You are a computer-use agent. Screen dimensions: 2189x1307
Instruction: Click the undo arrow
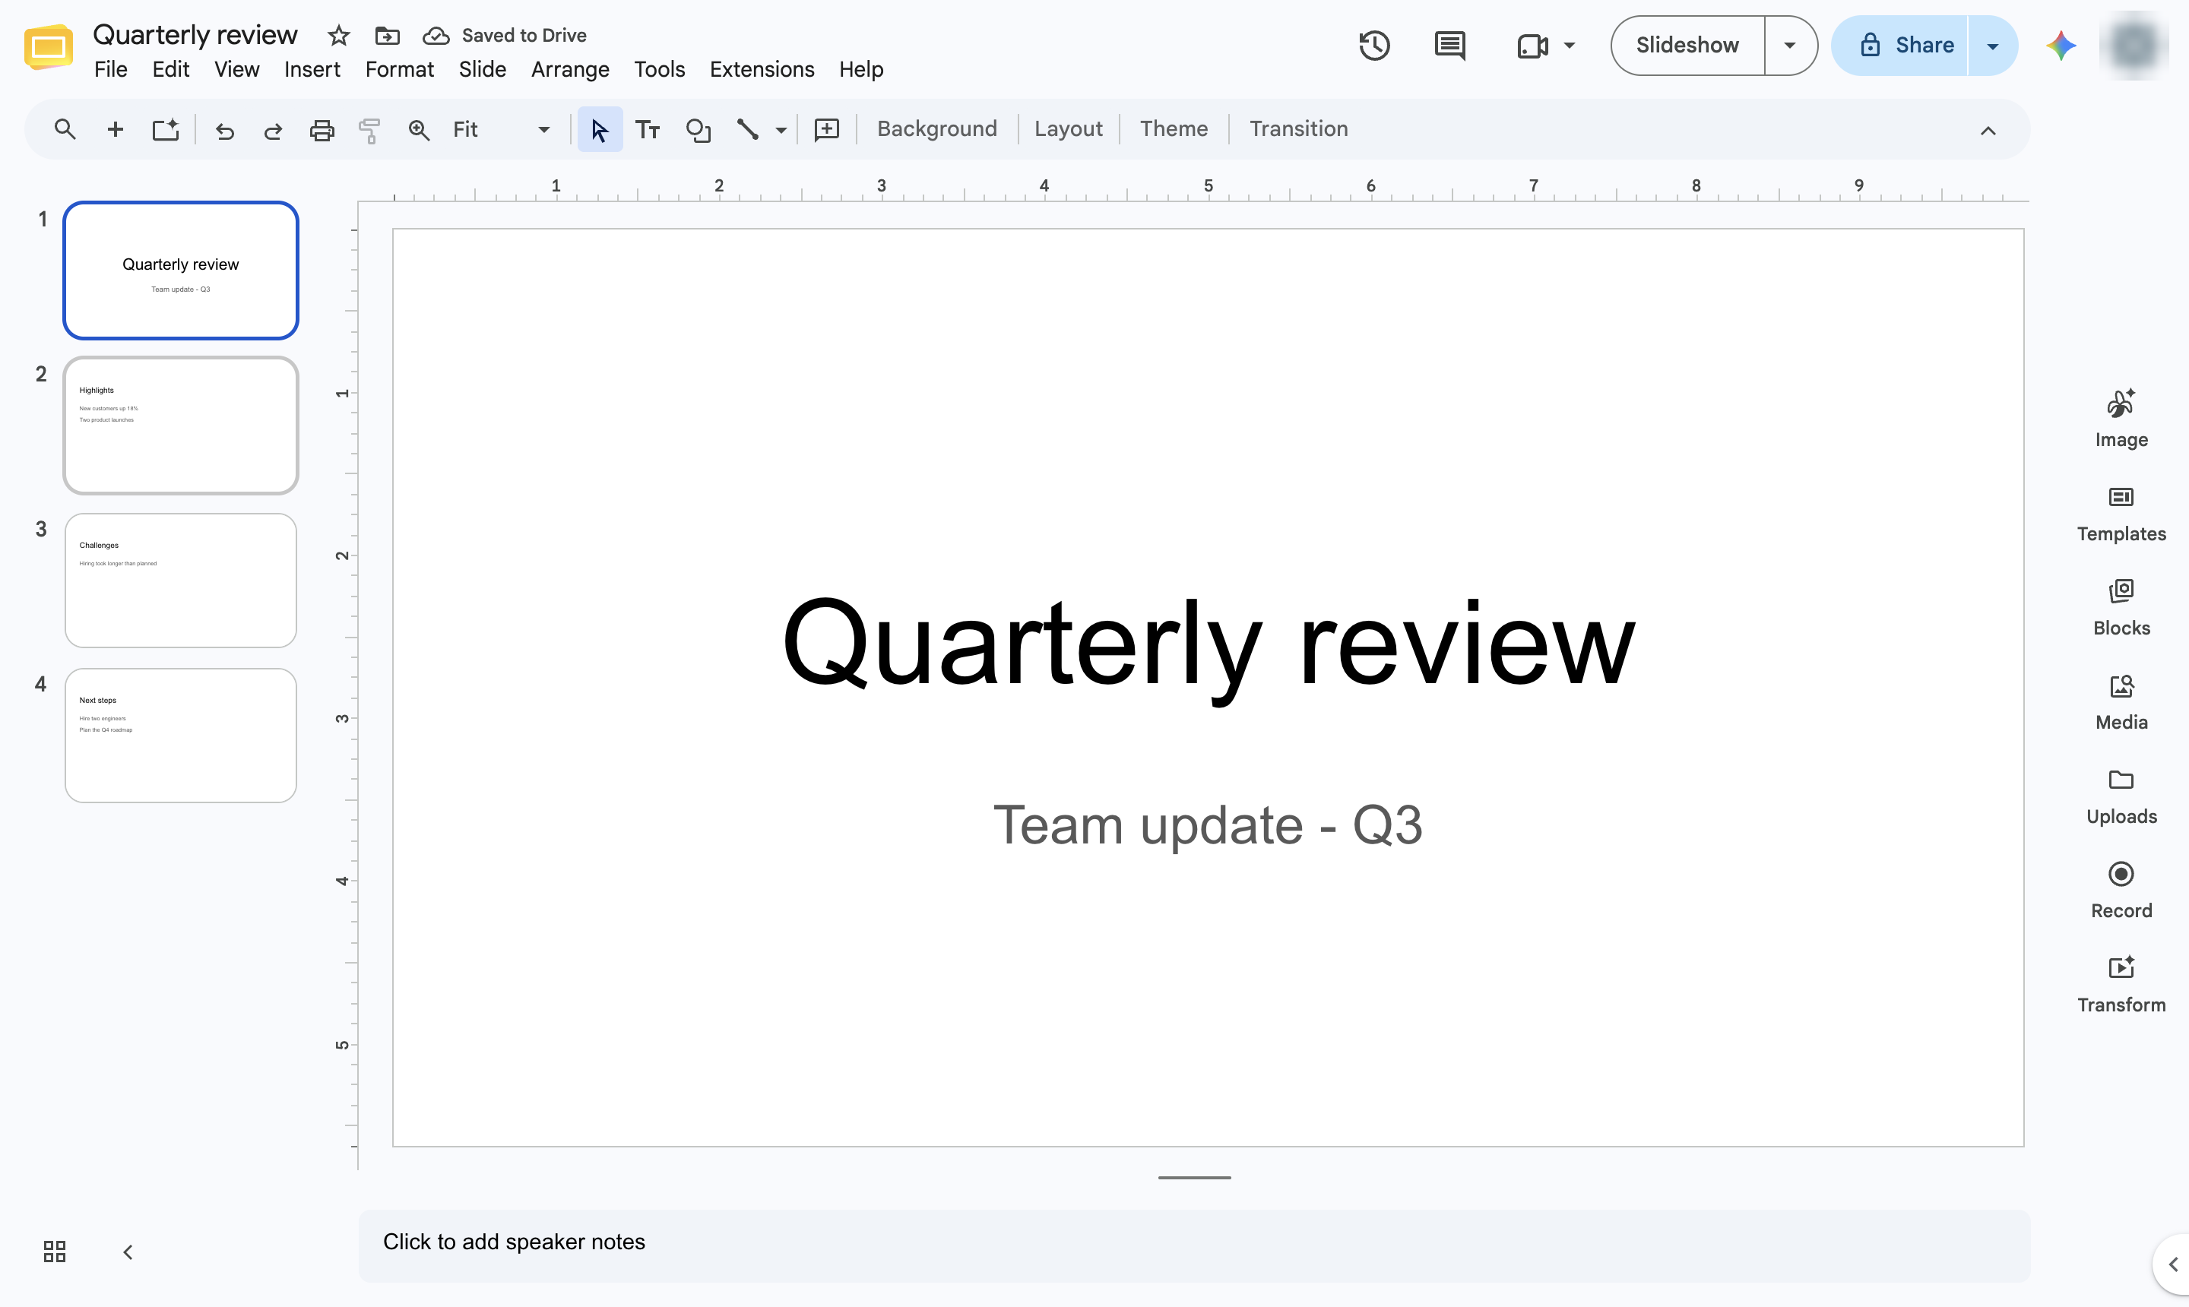click(225, 131)
